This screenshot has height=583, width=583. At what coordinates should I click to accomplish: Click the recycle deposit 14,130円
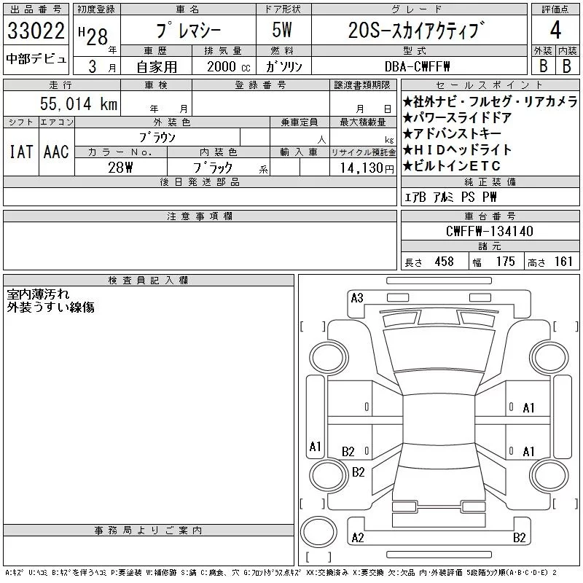point(367,168)
